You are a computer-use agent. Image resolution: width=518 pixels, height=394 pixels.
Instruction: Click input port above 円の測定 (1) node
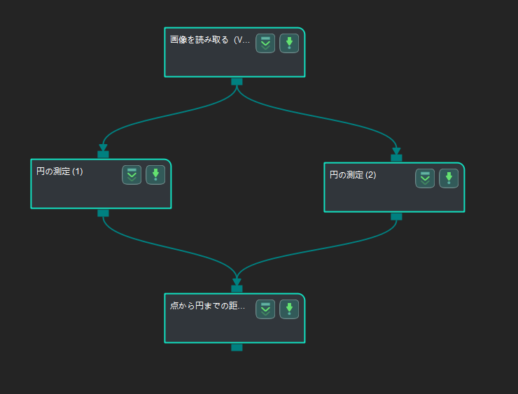(103, 154)
